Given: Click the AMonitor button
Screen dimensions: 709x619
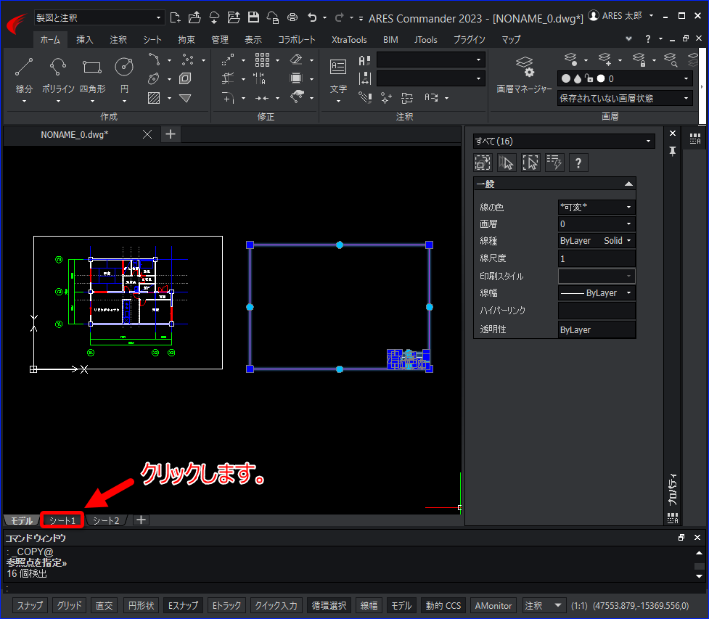Looking at the screenshot, I should click(x=493, y=605).
